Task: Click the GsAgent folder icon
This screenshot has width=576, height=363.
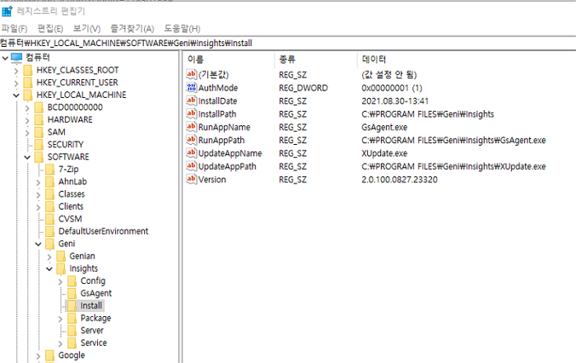Action: pyautogui.click(x=72, y=294)
